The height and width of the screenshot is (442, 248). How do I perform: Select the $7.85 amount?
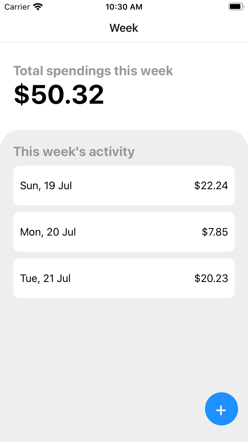tap(215, 232)
